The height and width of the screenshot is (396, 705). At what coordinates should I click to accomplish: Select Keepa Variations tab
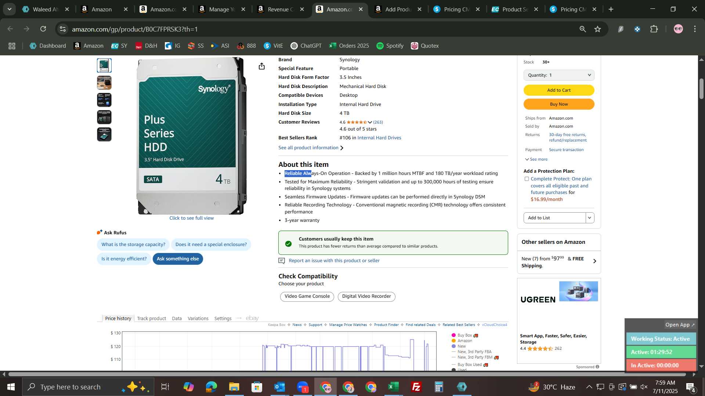pos(198,318)
